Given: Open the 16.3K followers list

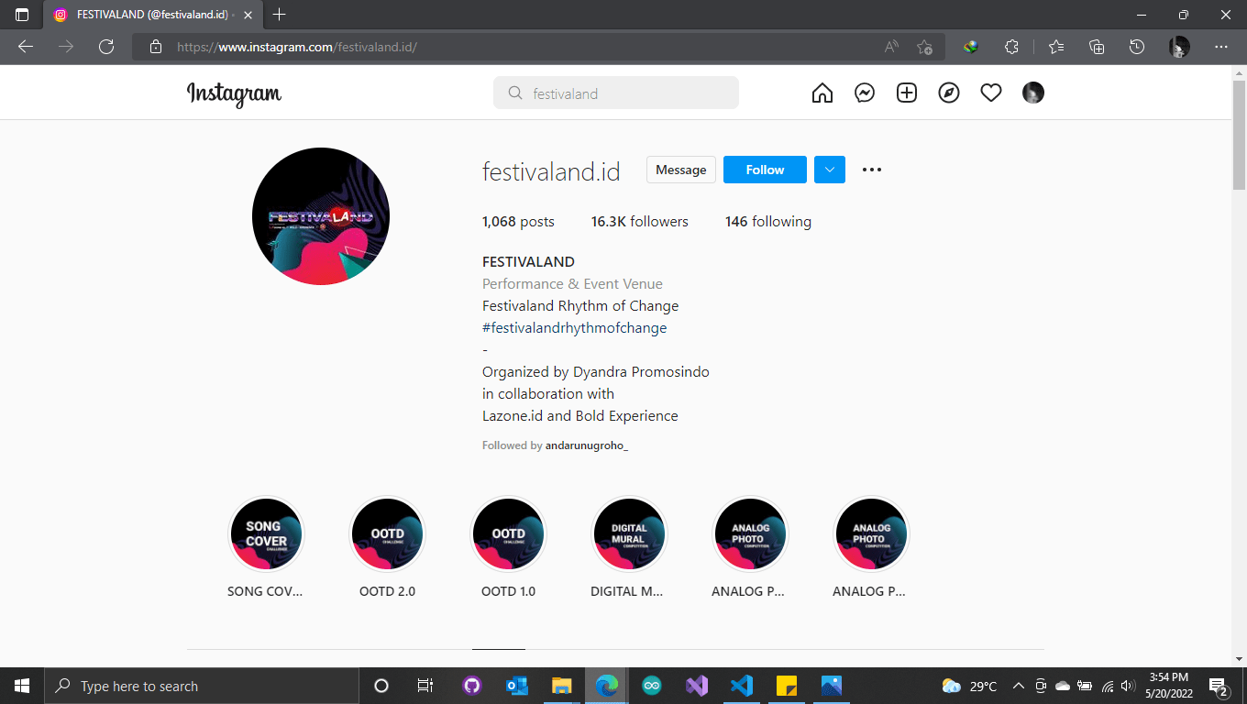Looking at the screenshot, I should click(x=639, y=222).
